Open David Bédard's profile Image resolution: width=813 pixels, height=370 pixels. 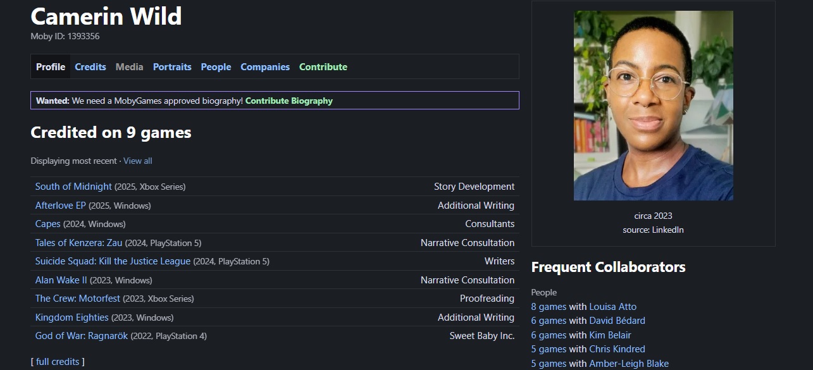(618, 321)
